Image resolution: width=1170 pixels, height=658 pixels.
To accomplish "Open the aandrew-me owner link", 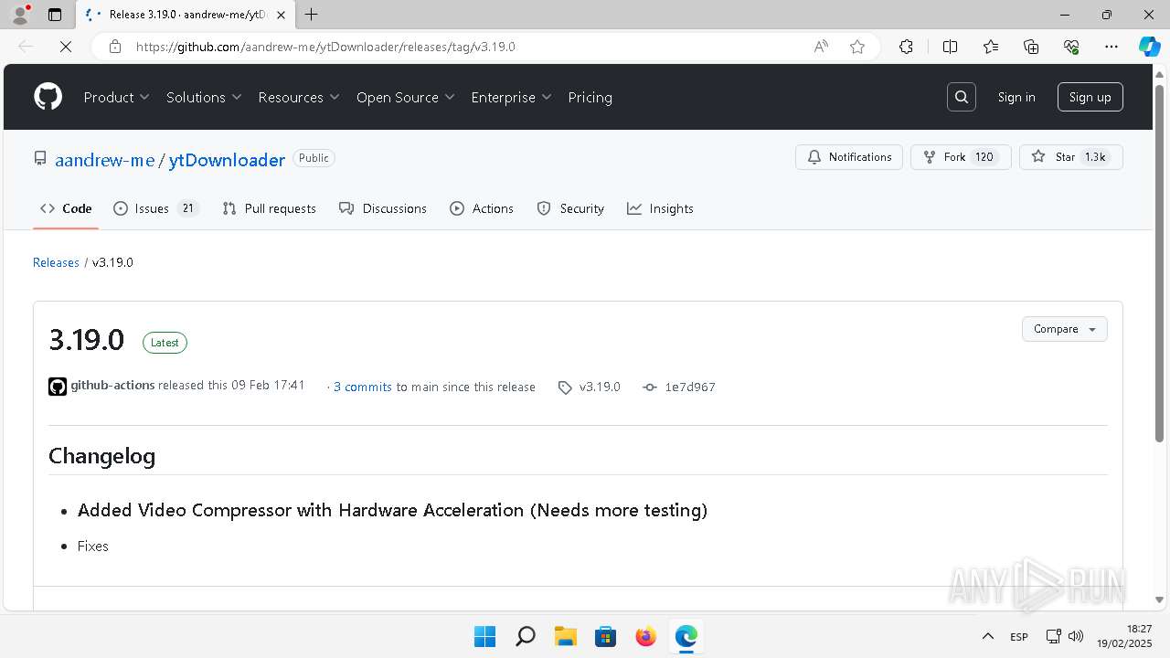I will [x=104, y=160].
